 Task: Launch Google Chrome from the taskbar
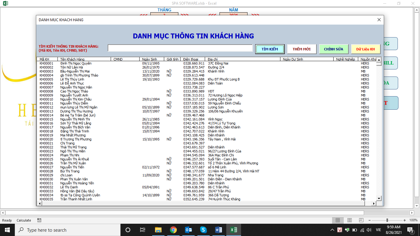[x=173, y=230]
